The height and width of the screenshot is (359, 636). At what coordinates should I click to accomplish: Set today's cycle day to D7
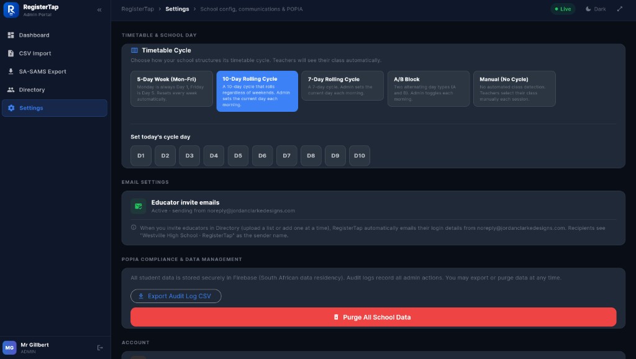287,156
